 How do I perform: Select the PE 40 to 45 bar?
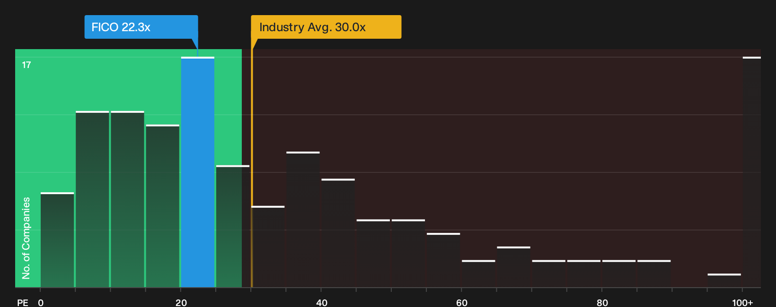click(338, 233)
